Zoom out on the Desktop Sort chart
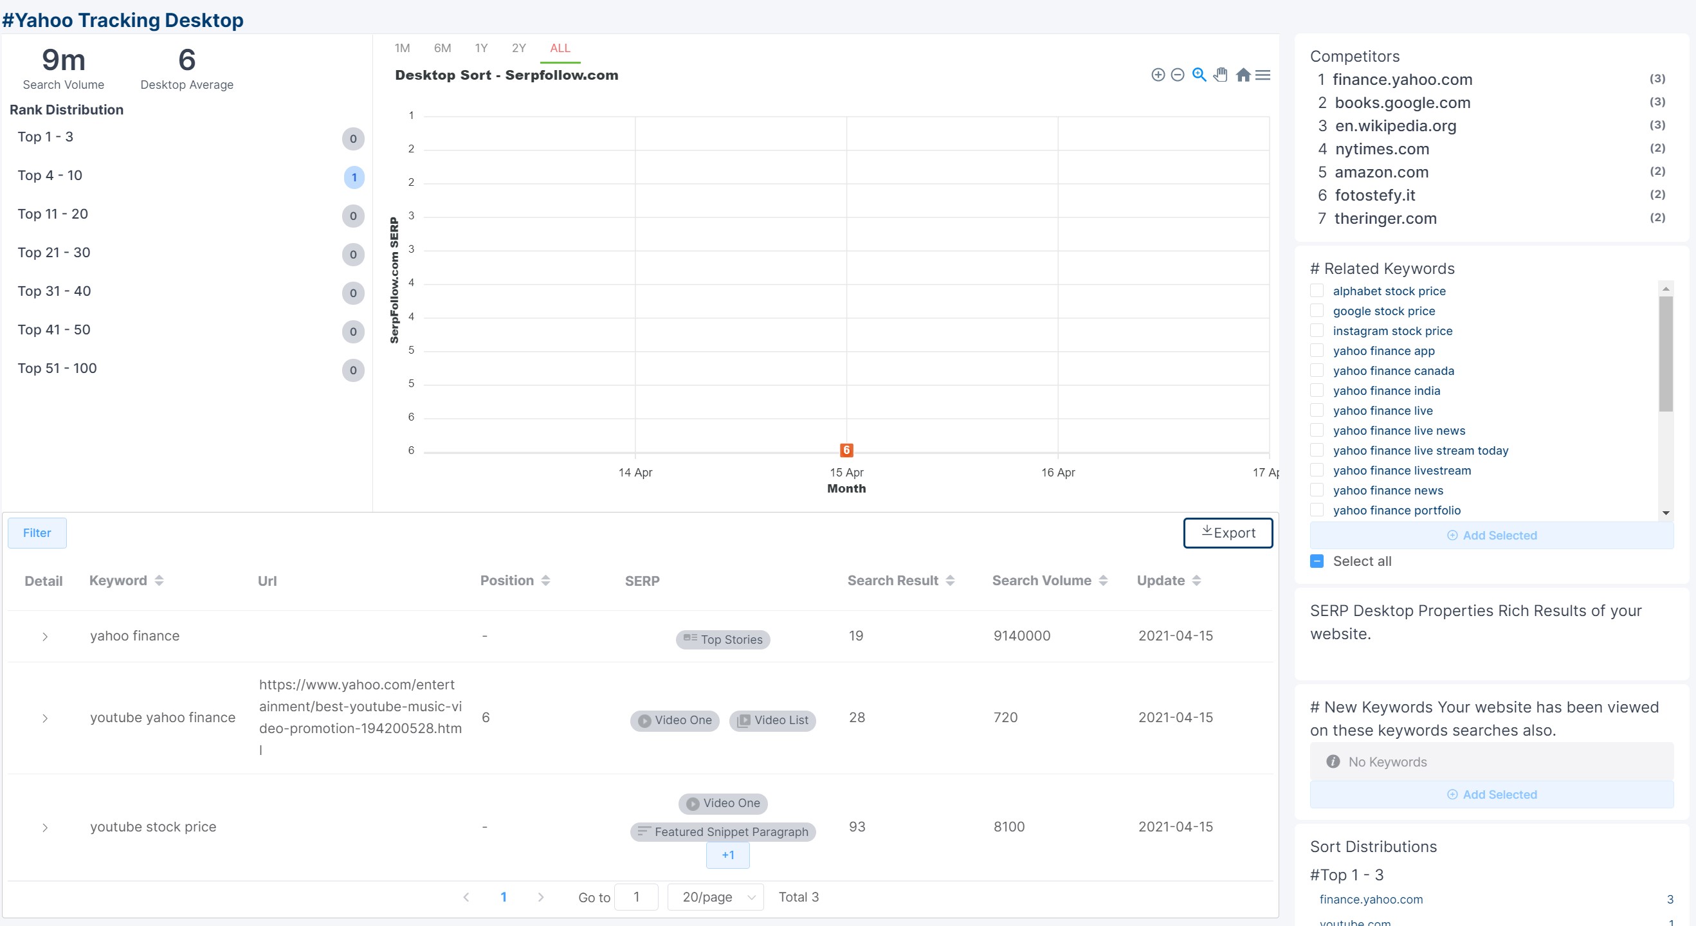This screenshot has height=926, width=1696. 1178,75
